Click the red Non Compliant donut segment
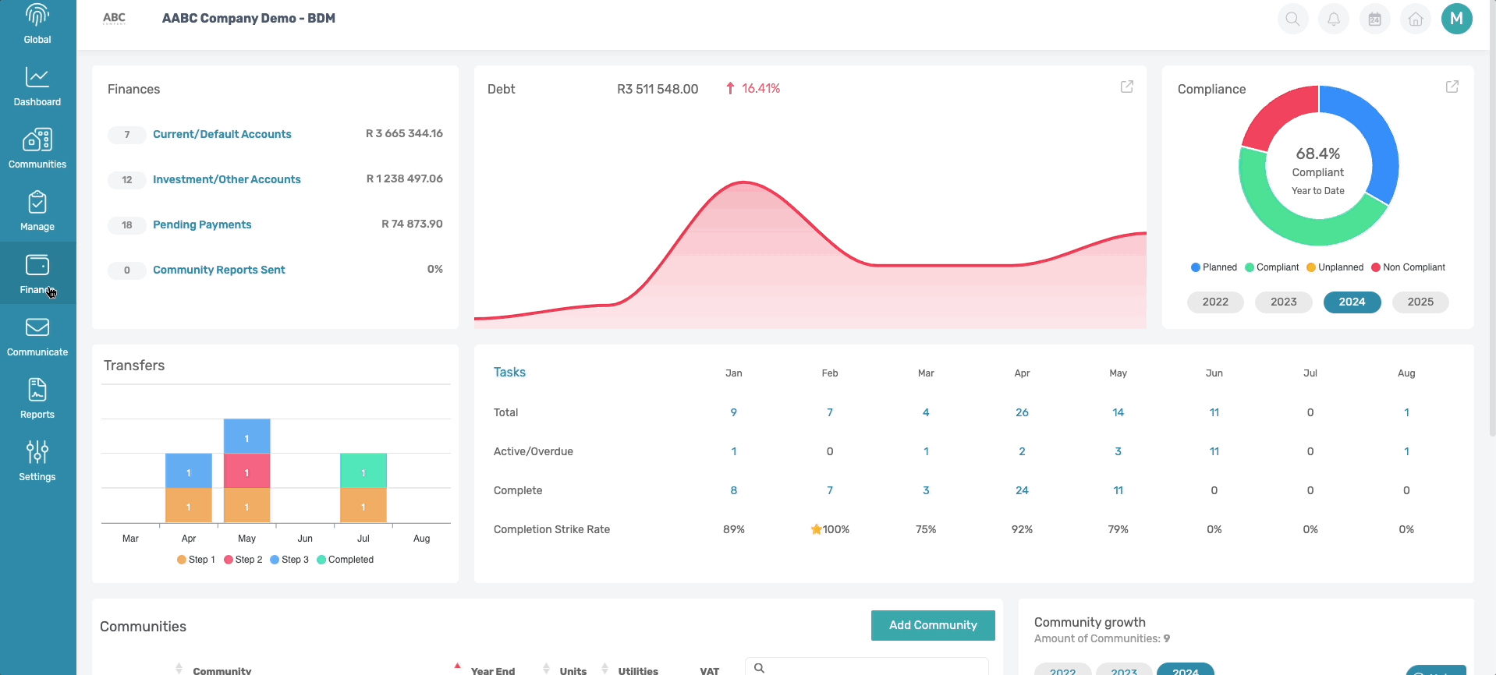 coord(1278,115)
